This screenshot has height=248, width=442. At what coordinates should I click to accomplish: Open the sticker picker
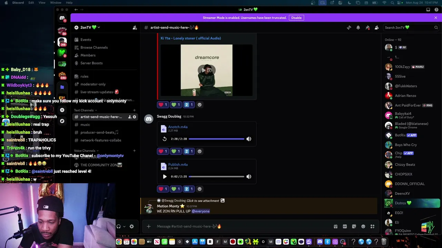tap(354, 226)
